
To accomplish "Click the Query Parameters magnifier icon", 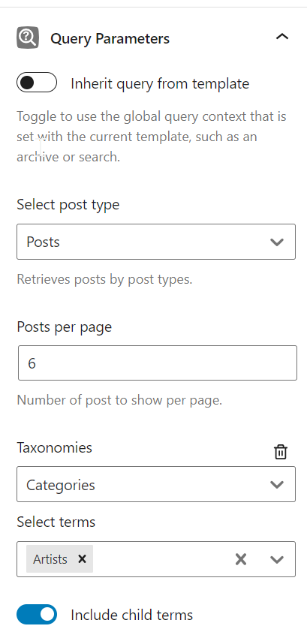I will point(28,38).
